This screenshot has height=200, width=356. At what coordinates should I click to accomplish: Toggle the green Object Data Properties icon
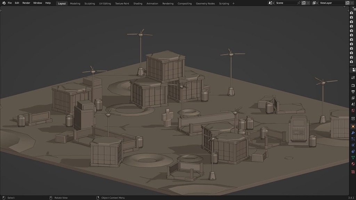pyautogui.click(x=353, y=157)
